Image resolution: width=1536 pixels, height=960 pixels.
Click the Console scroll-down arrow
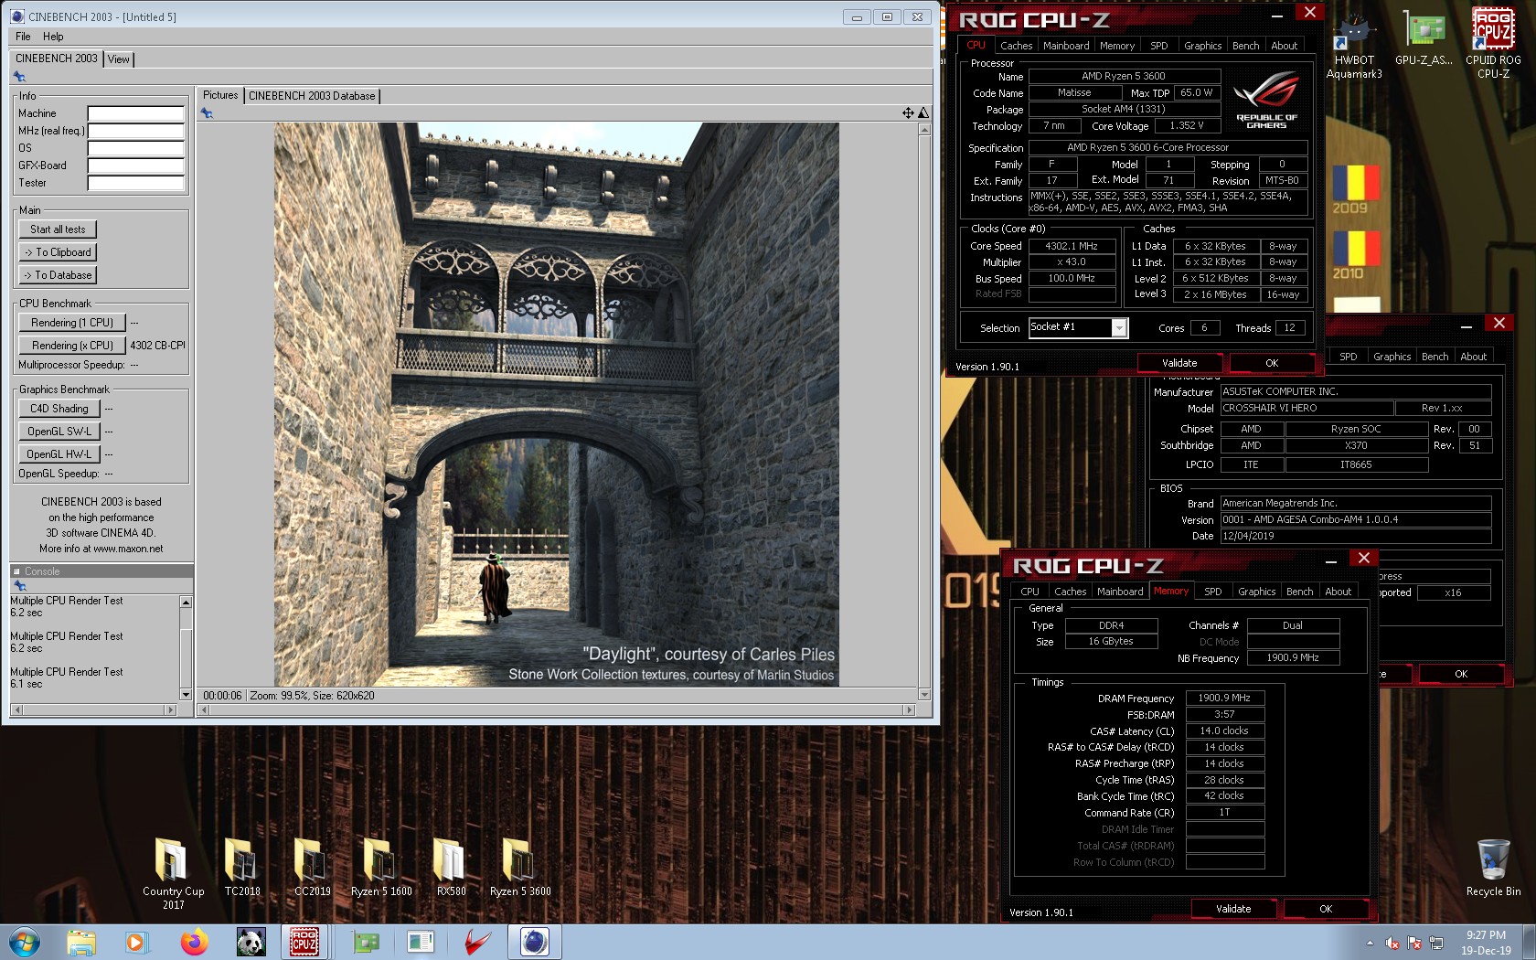[x=187, y=695]
